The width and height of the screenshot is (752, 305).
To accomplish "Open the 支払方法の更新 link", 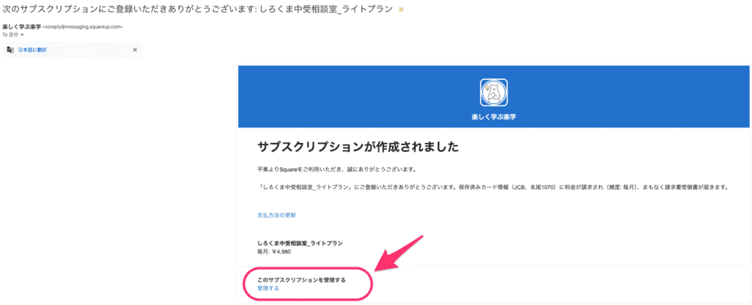I will coord(277,216).
